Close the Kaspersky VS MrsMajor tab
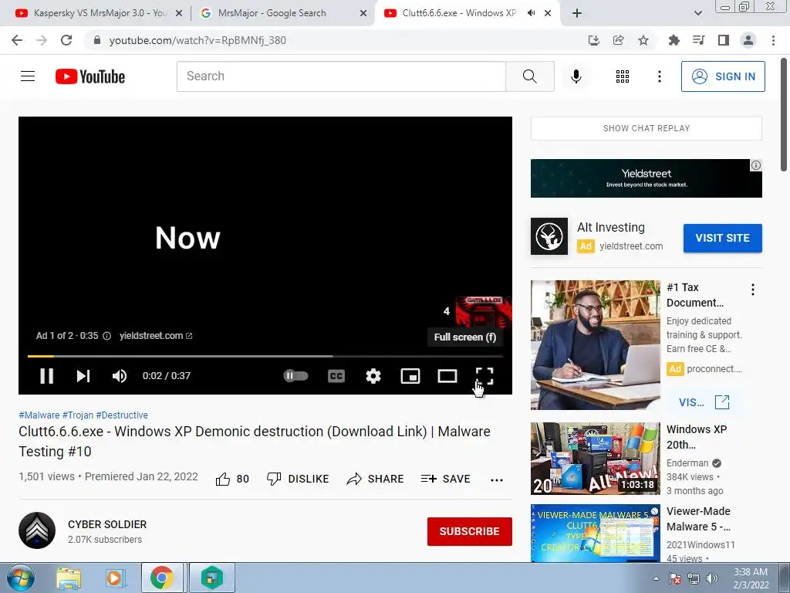Viewport: 790px width, 593px height. 179,14
